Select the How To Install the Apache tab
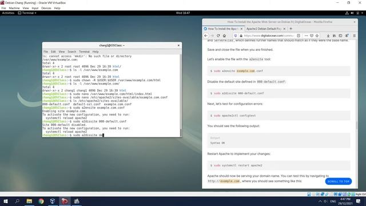The image size is (366, 206). point(224,29)
